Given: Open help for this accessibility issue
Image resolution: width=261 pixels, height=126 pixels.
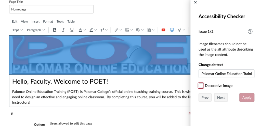Looking at the screenshot, I should (x=250, y=31).
